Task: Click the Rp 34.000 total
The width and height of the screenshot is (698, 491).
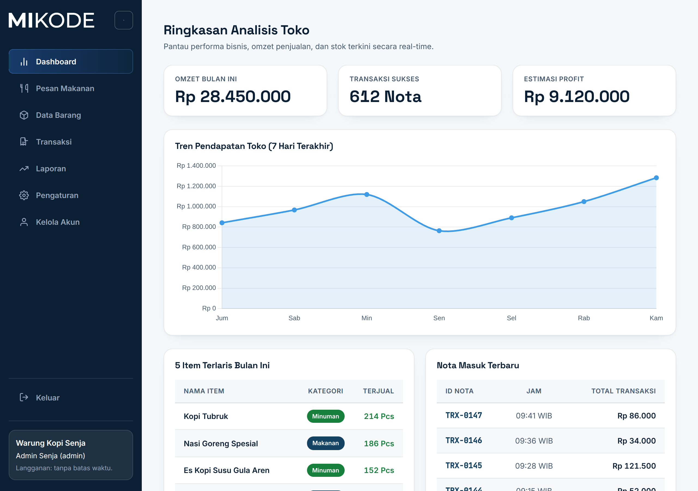Action: coord(637,441)
